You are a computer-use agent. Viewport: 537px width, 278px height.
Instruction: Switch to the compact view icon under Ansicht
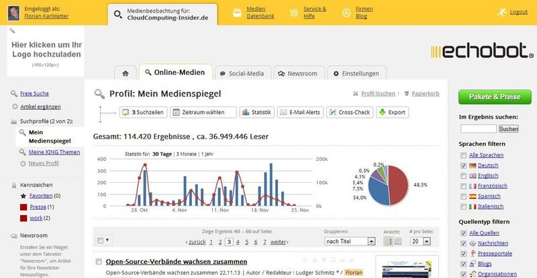[x=397, y=241]
